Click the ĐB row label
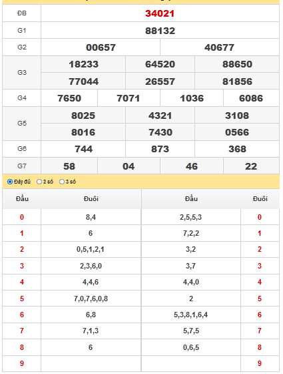283x374 pixels. coord(22,13)
